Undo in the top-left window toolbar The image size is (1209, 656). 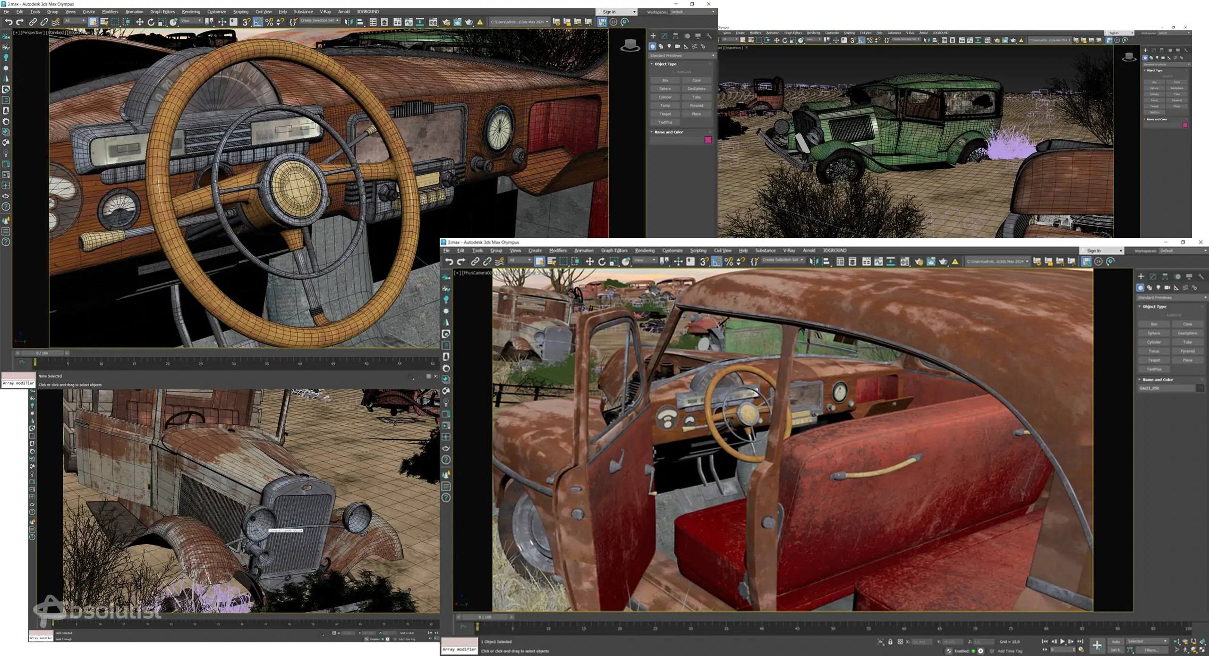click(9, 22)
